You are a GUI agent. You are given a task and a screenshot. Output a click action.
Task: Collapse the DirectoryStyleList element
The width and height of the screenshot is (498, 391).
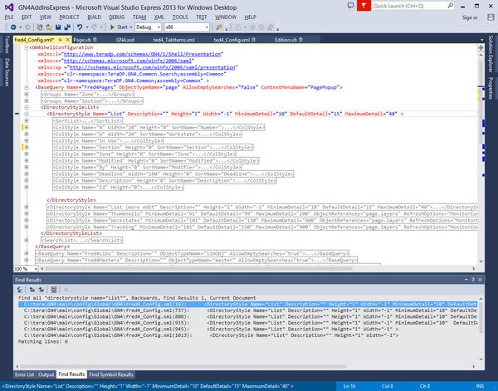(x=27, y=107)
